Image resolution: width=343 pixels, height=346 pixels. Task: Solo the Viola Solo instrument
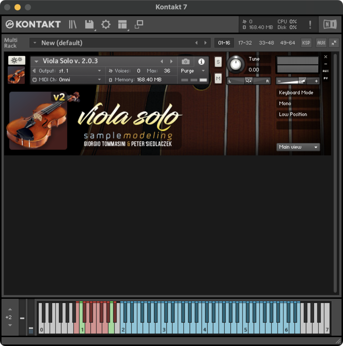pos(218,62)
